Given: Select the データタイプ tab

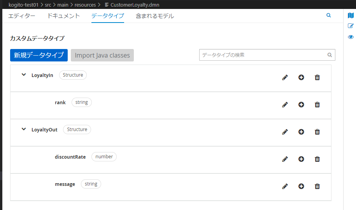Looking at the screenshot, I should (108, 16).
